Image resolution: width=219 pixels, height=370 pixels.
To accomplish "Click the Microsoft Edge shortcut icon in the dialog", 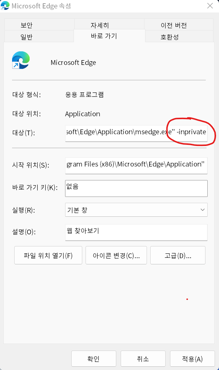I will pyautogui.click(x=21, y=60).
